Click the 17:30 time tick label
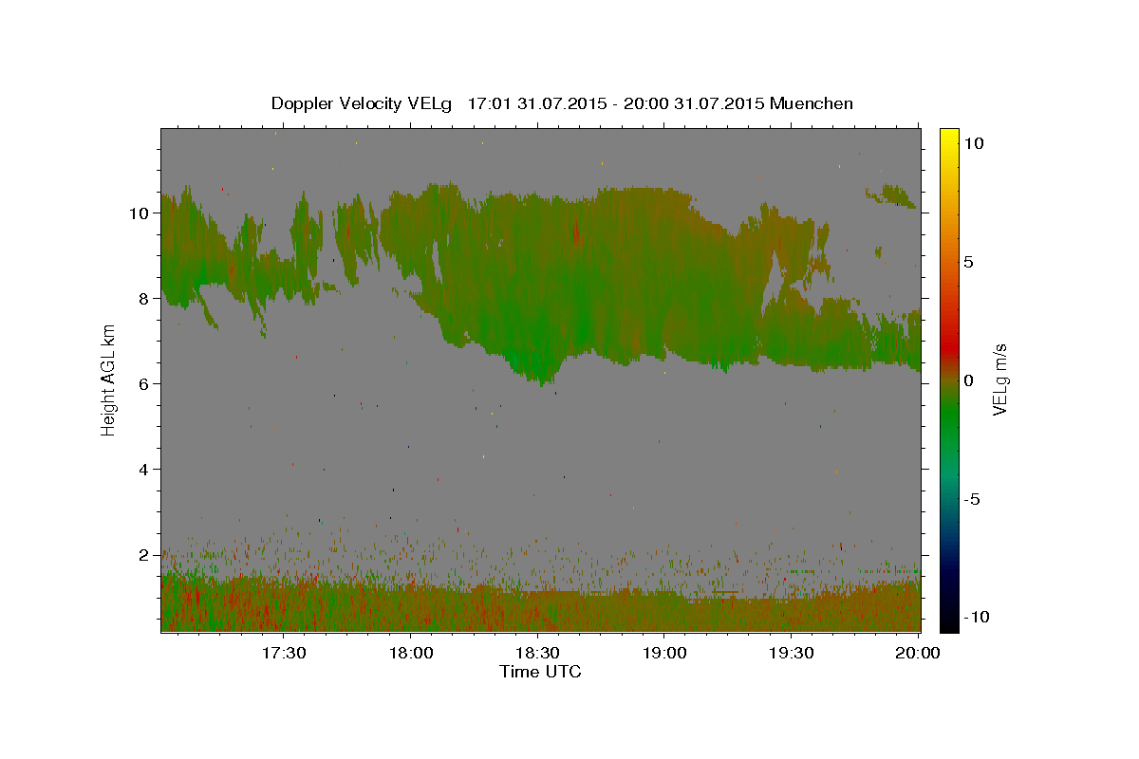1139x759 pixels. [x=284, y=653]
